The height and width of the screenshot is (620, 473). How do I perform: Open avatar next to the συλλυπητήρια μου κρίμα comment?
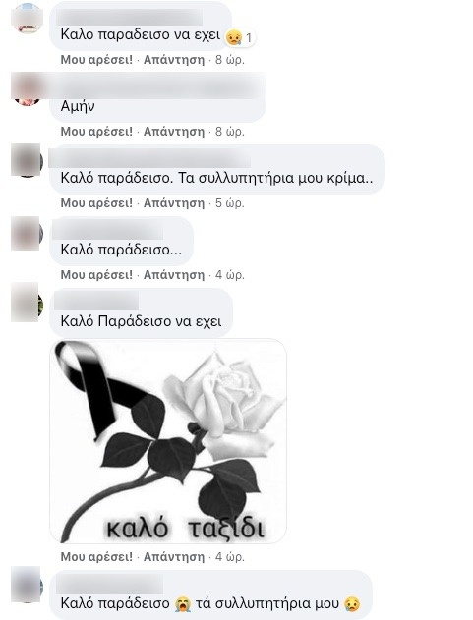[27, 160]
